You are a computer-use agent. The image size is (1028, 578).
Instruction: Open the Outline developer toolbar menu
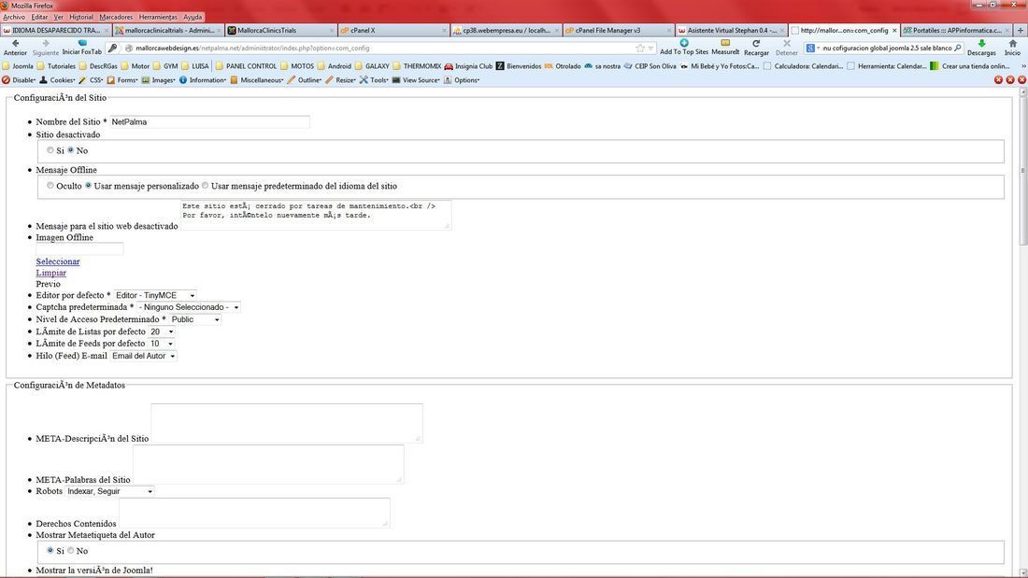point(305,80)
